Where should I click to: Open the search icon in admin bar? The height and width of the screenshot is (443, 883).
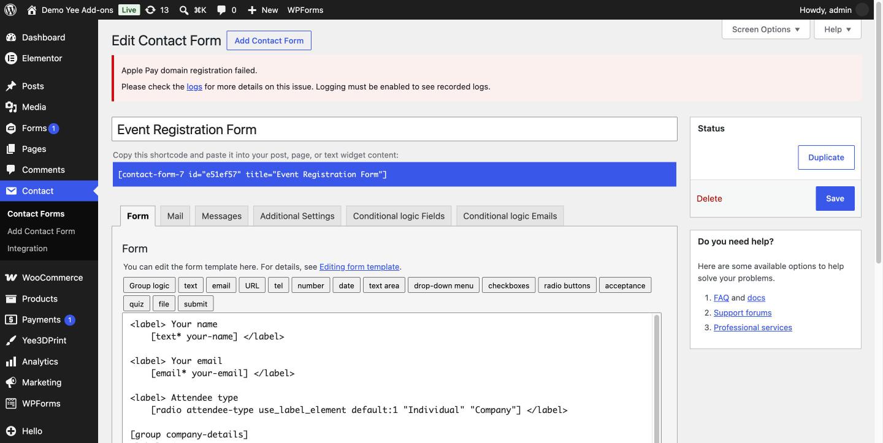[x=184, y=10]
